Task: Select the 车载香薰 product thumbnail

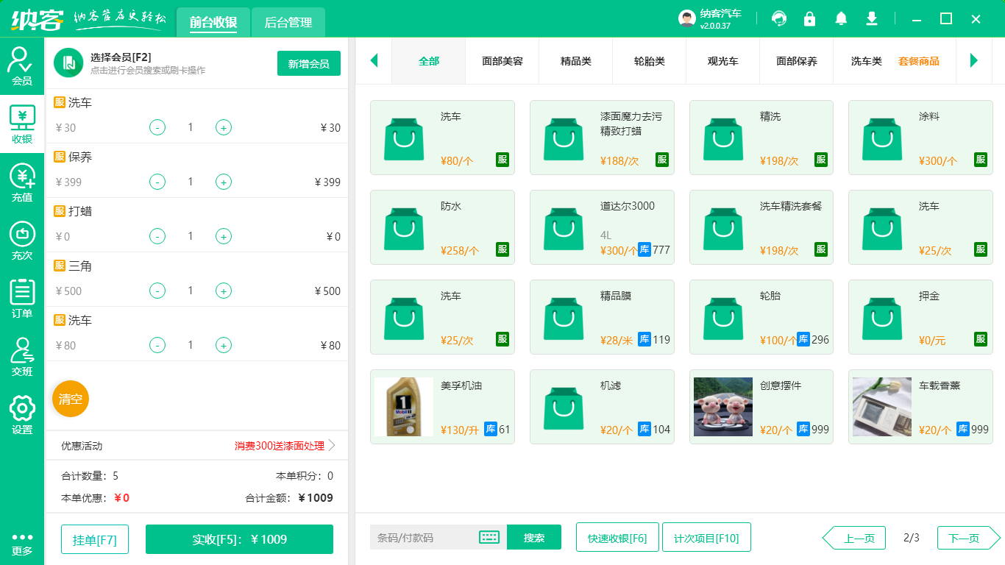Action: point(882,407)
